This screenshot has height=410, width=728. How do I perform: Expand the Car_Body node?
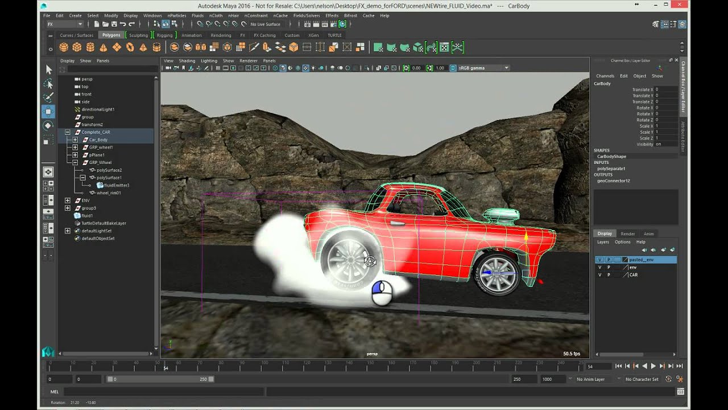pos(75,140)
